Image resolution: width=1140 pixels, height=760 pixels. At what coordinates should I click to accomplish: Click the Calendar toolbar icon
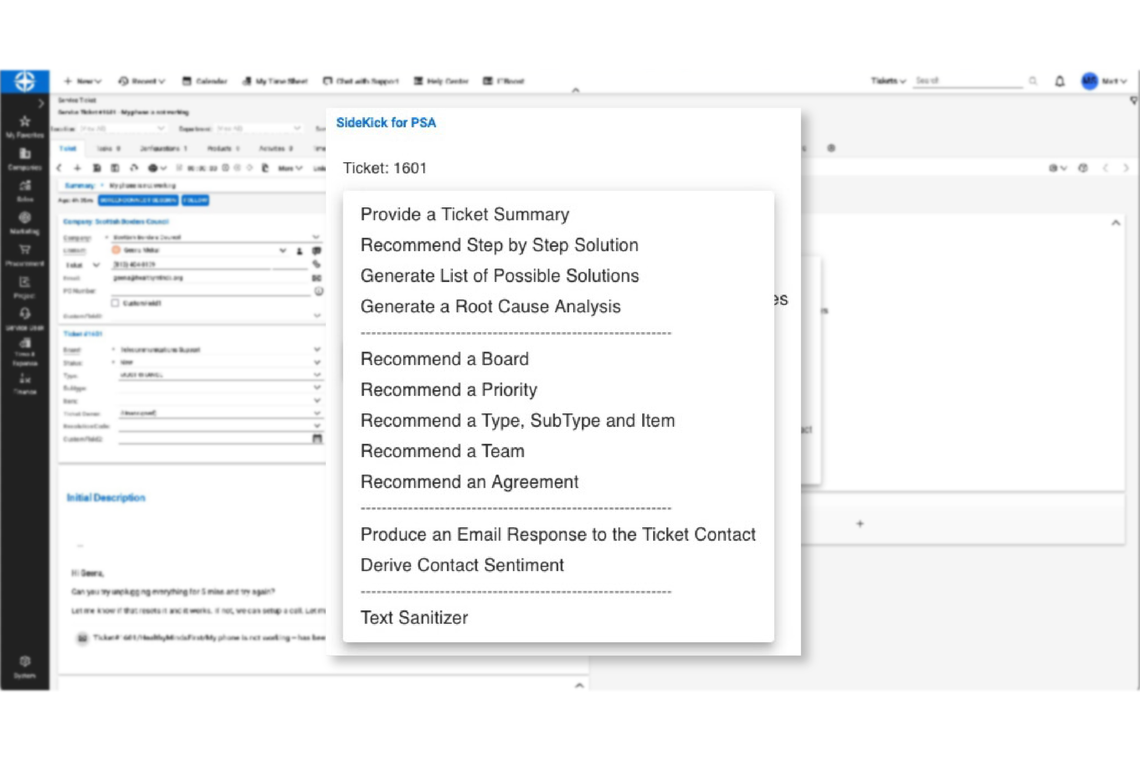pos(186,81)
